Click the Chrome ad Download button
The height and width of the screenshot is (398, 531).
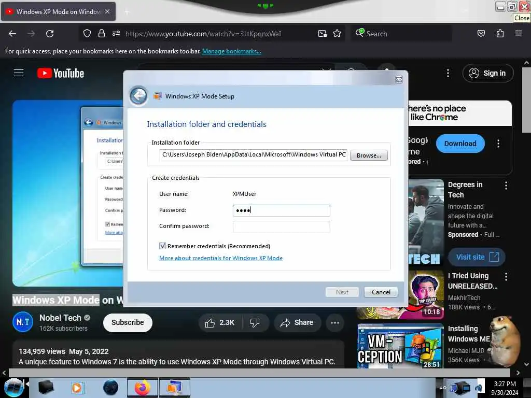460,144
